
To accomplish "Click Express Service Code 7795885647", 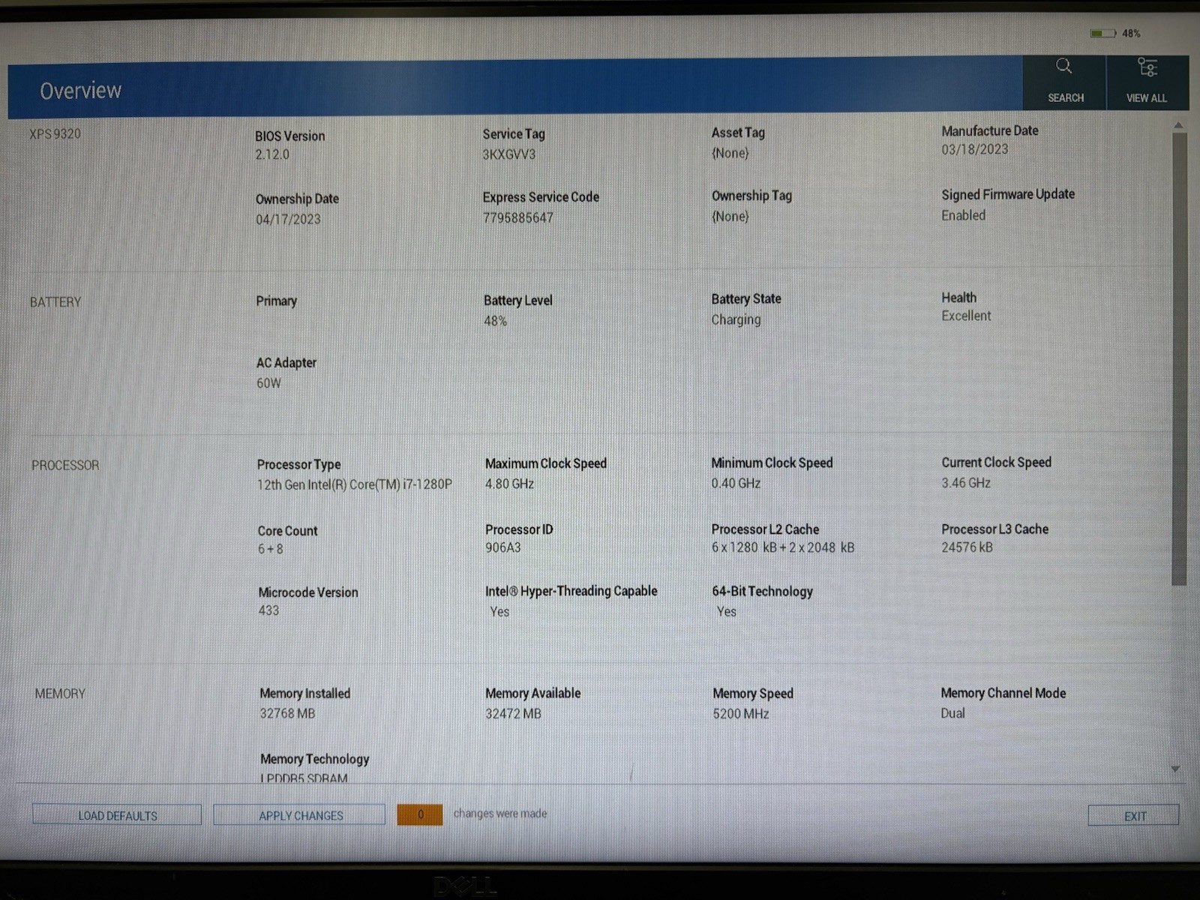I will pos(517,218).
